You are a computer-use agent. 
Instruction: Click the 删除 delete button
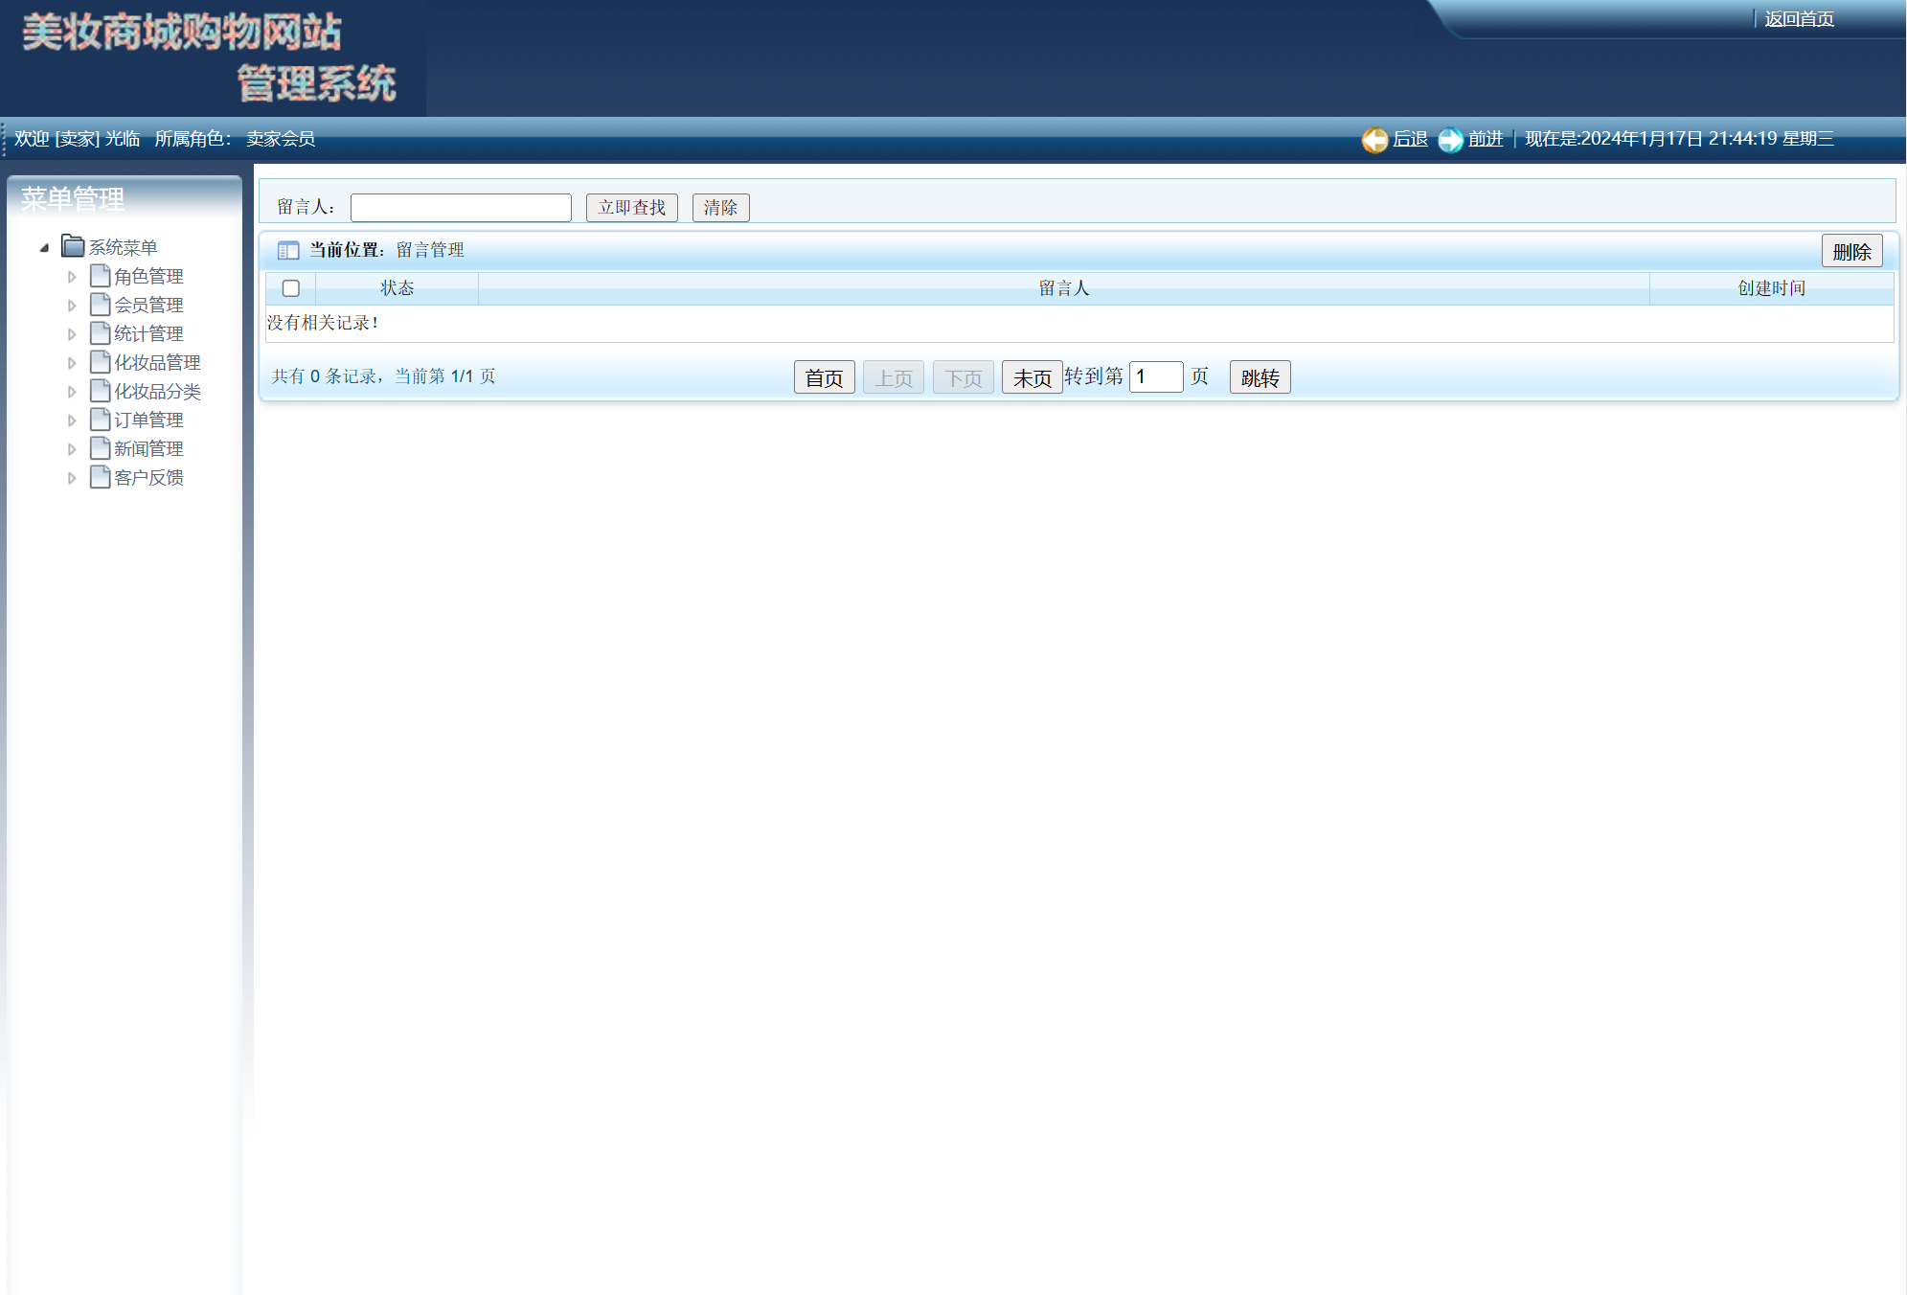[1852, 250]
